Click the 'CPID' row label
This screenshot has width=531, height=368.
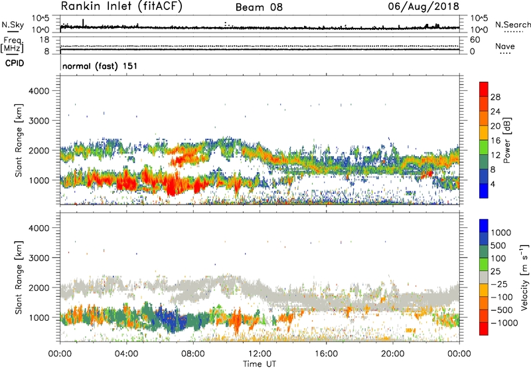pos(15,63)
